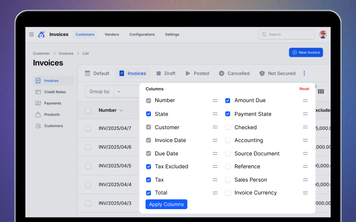Open Credit Notes from the sidebar
Screen dimensions: 356x222
pyautogui.click(x=55, y=92)
